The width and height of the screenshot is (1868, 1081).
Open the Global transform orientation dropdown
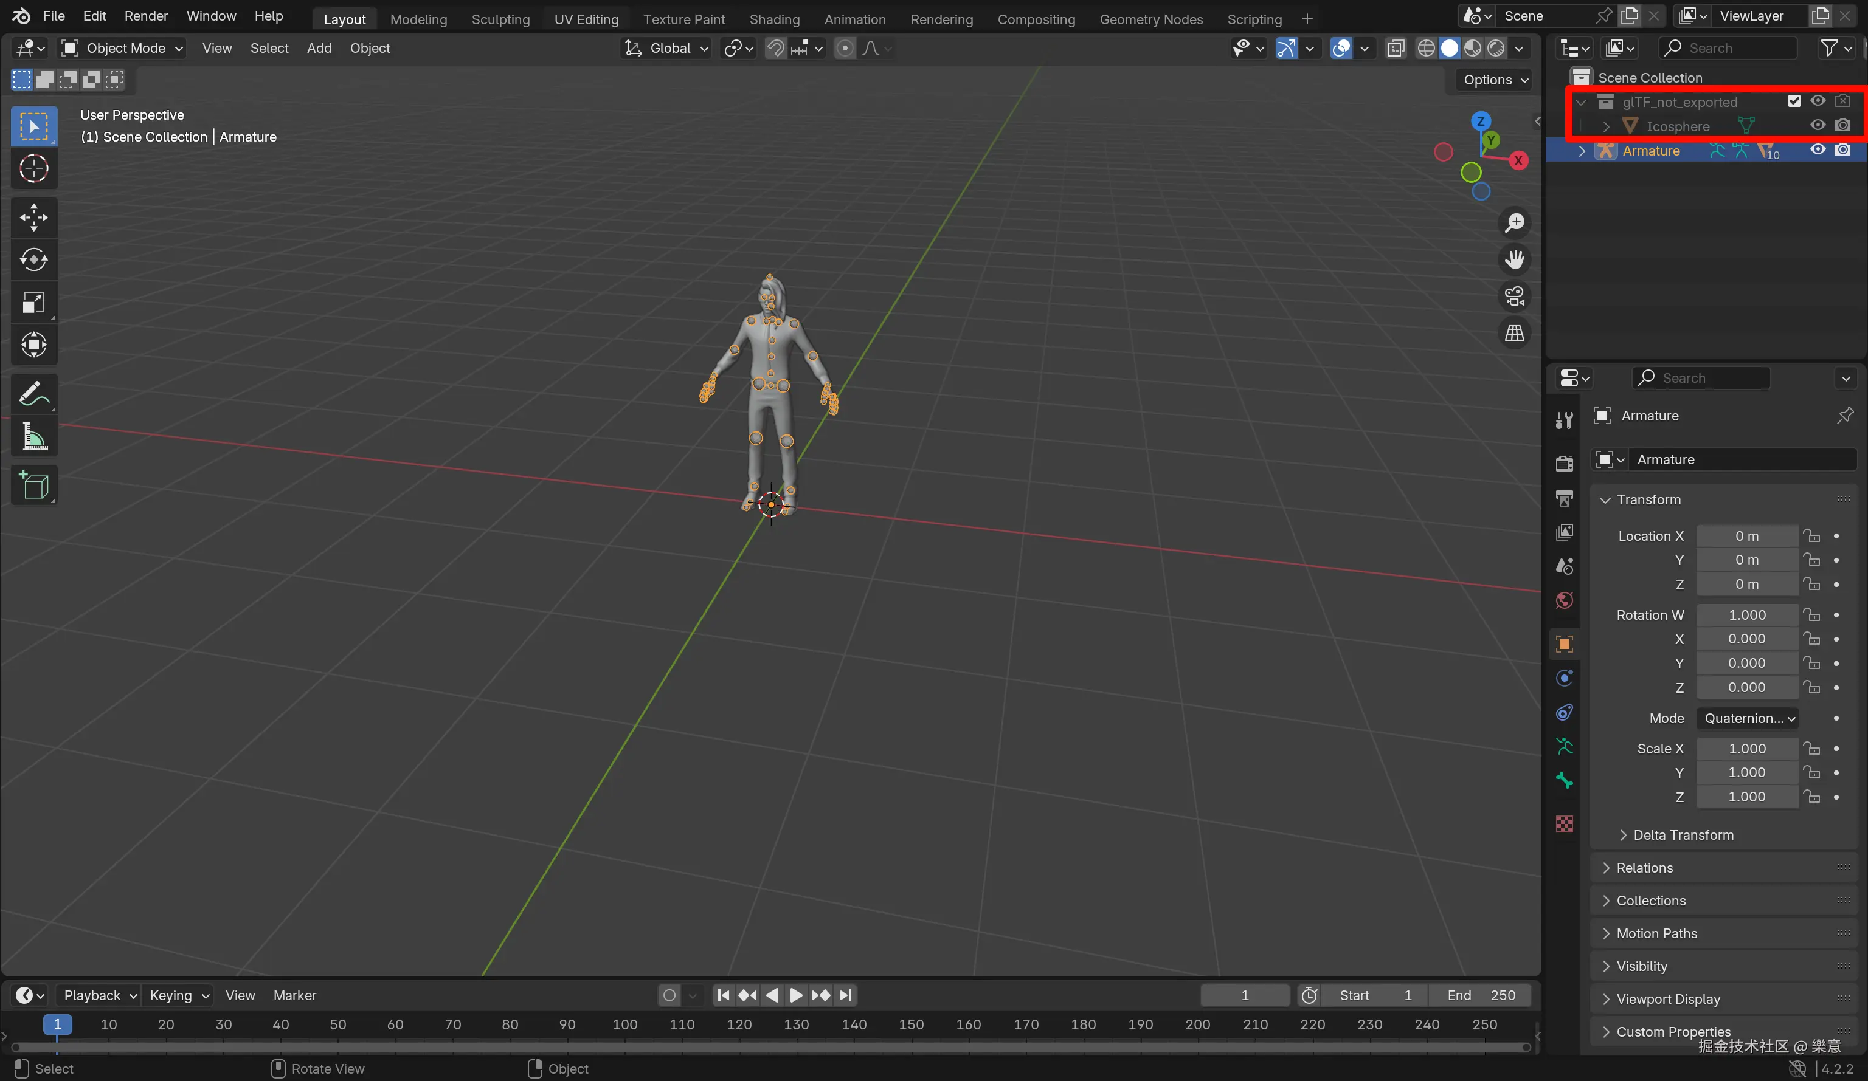coord(666,48)
